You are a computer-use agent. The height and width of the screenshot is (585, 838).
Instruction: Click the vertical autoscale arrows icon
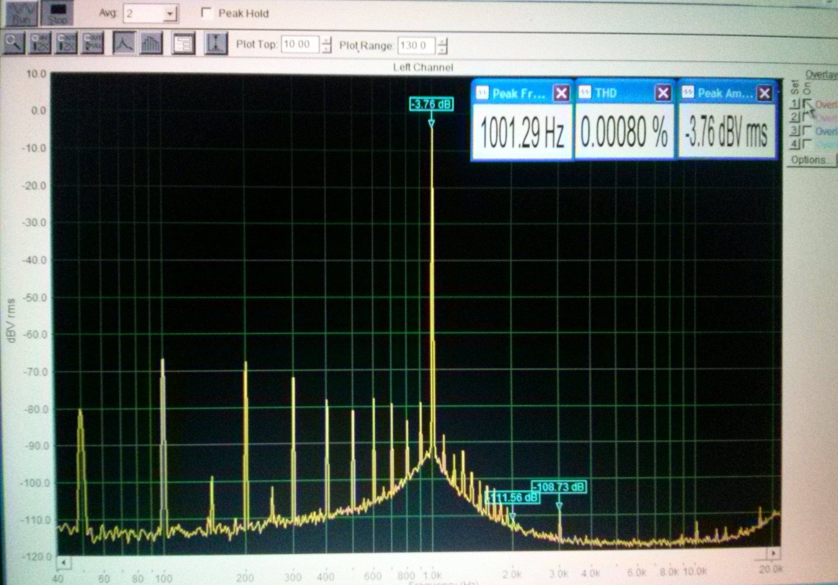[215, 44]
